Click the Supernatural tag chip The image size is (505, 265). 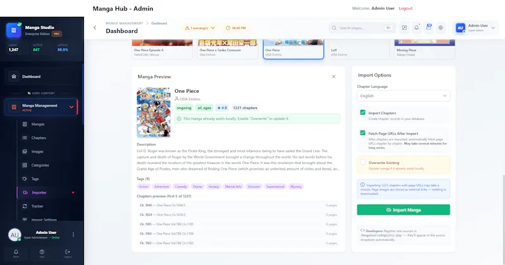tap(275, 186)
